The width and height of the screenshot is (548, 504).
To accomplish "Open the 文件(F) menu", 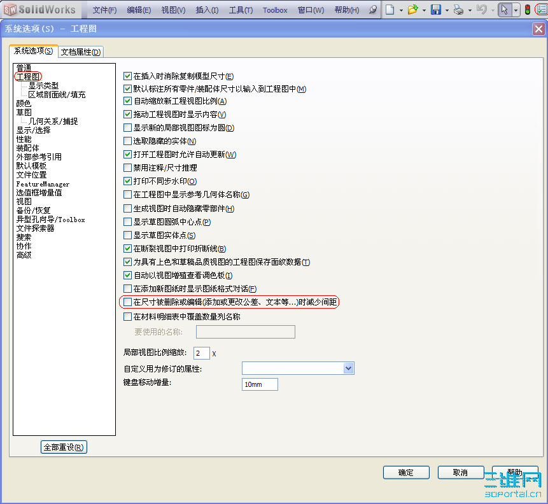I will pyautogui.click(x=104, y=10).
